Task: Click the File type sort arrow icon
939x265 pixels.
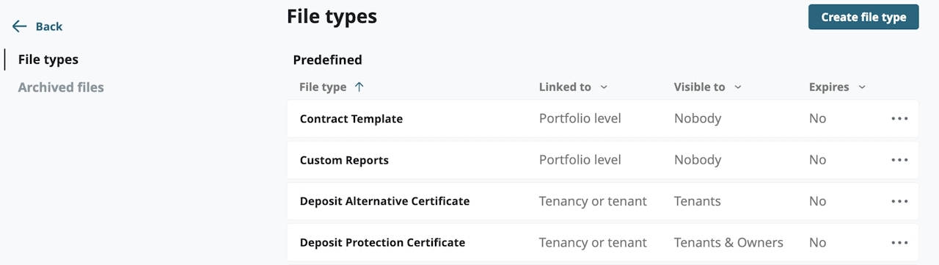Action: coord(359,87)
